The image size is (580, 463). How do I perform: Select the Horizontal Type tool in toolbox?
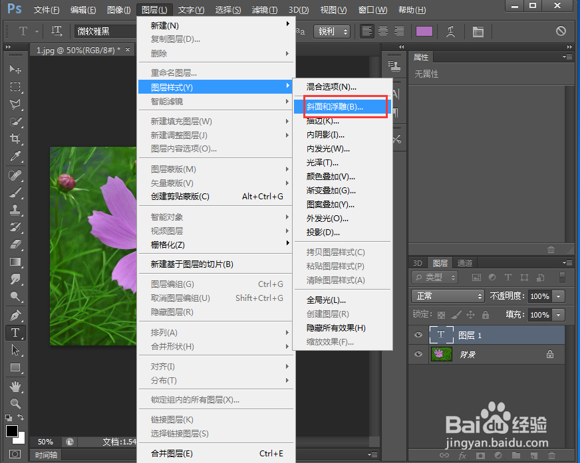click(15, 333)
